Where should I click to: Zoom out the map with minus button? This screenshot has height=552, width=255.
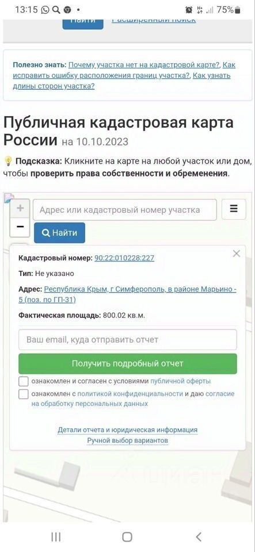20,227
